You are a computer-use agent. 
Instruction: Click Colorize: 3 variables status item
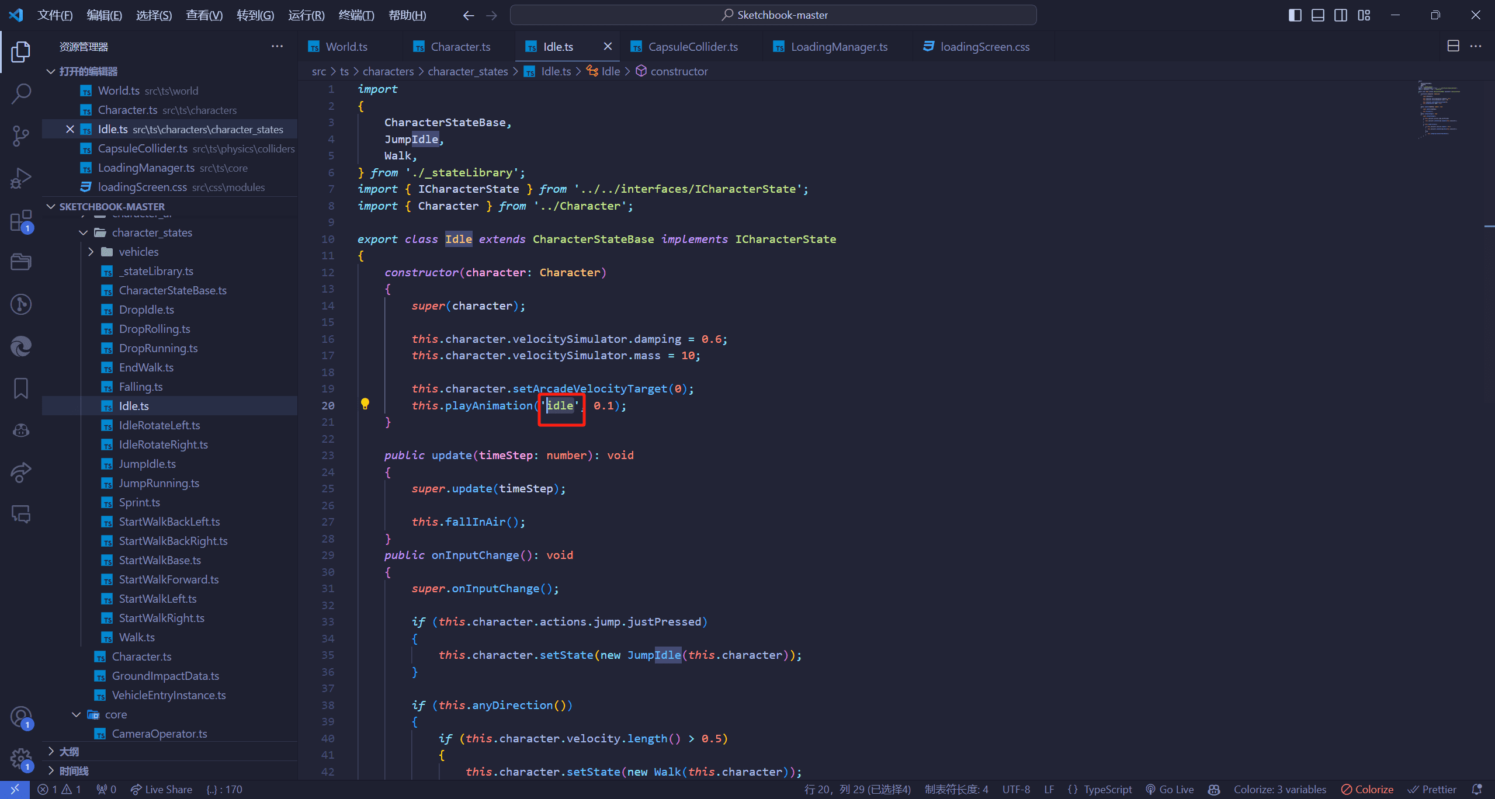click(1279, 789)
